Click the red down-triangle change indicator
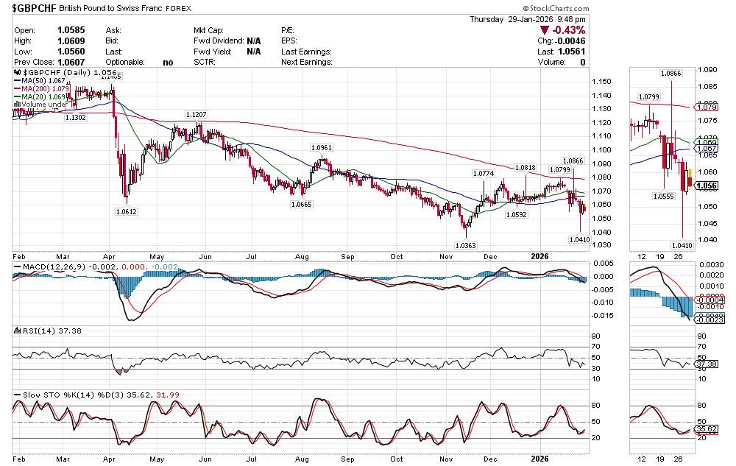 tap(545, 30)
